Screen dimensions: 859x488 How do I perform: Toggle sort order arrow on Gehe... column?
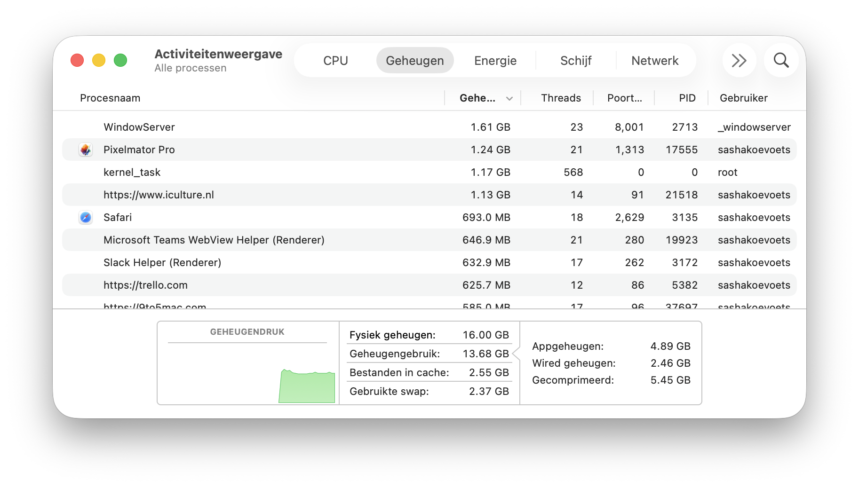pyautogui.click(x=509, y=99)
